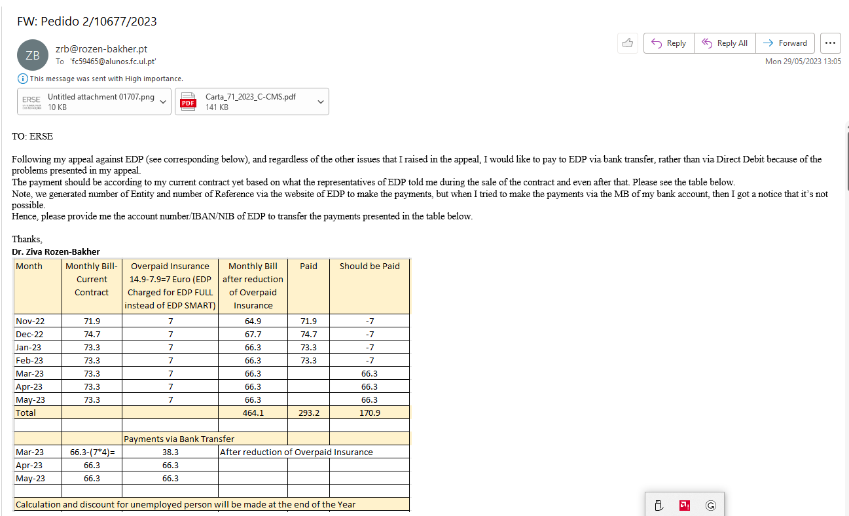849x516 pixels.
Task: Click the pen/highlighter icon in floating toolbar
Action: (x=659, y=505)
